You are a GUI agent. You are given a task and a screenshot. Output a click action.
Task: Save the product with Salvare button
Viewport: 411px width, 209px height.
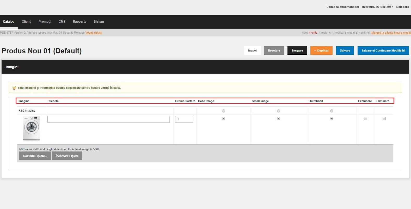(x=345, y=50)
